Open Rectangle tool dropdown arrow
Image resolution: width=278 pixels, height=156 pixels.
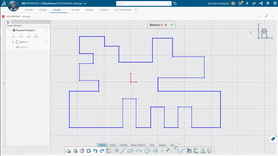133,151
